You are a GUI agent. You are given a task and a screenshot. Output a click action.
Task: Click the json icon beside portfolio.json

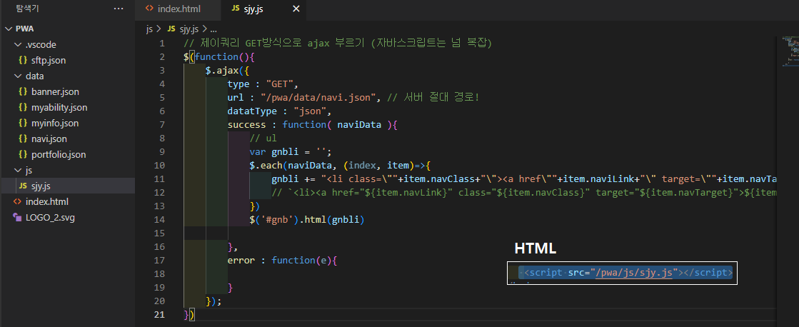[23, 154]
